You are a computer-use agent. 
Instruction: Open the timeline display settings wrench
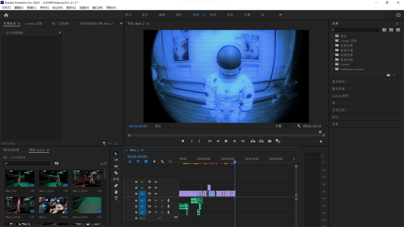(162, 162)
